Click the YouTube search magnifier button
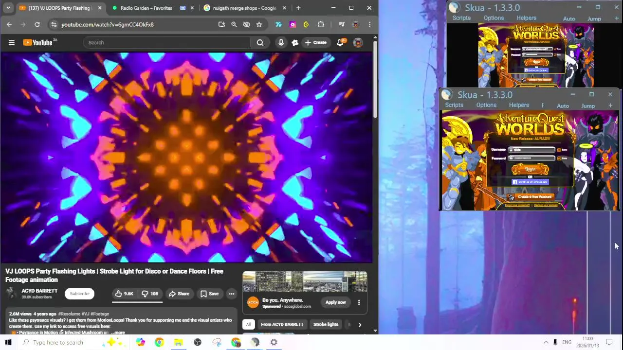Screen dimensions: 623x350 click(260, 43)
